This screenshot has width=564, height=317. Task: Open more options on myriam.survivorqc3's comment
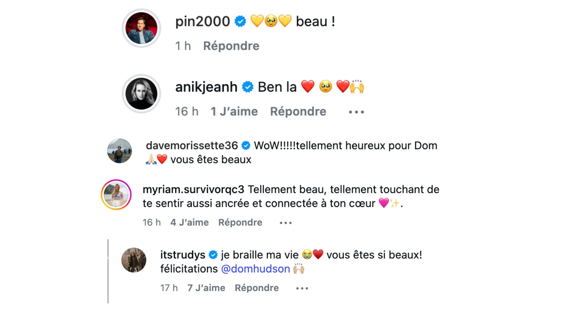pyautogui.click(x=286, y=223)
